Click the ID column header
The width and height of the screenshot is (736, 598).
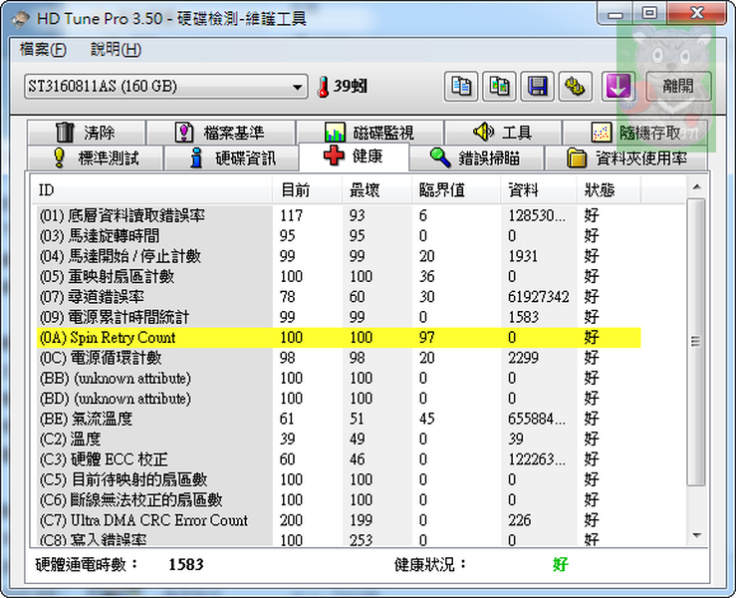click(x=151, y=190)
